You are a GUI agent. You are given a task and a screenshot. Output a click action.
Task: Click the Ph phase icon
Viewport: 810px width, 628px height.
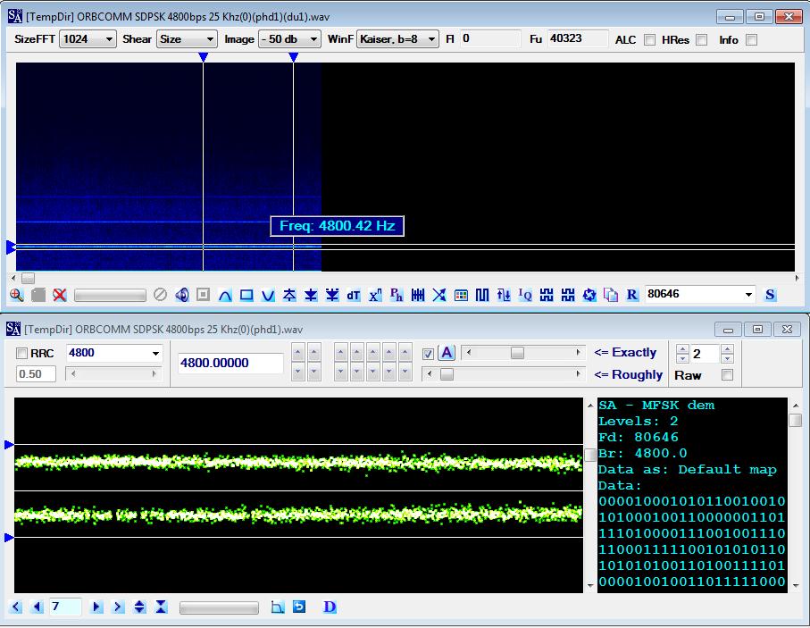point(397,295)
